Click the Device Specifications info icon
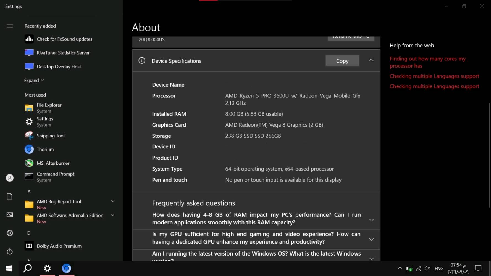491x276 pixels. tap(142, 61)
